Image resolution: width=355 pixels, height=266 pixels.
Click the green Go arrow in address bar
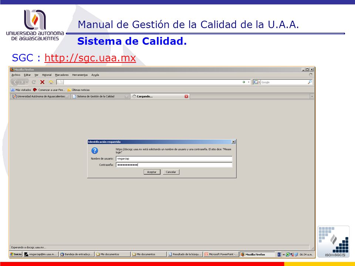tap(244, 82)
